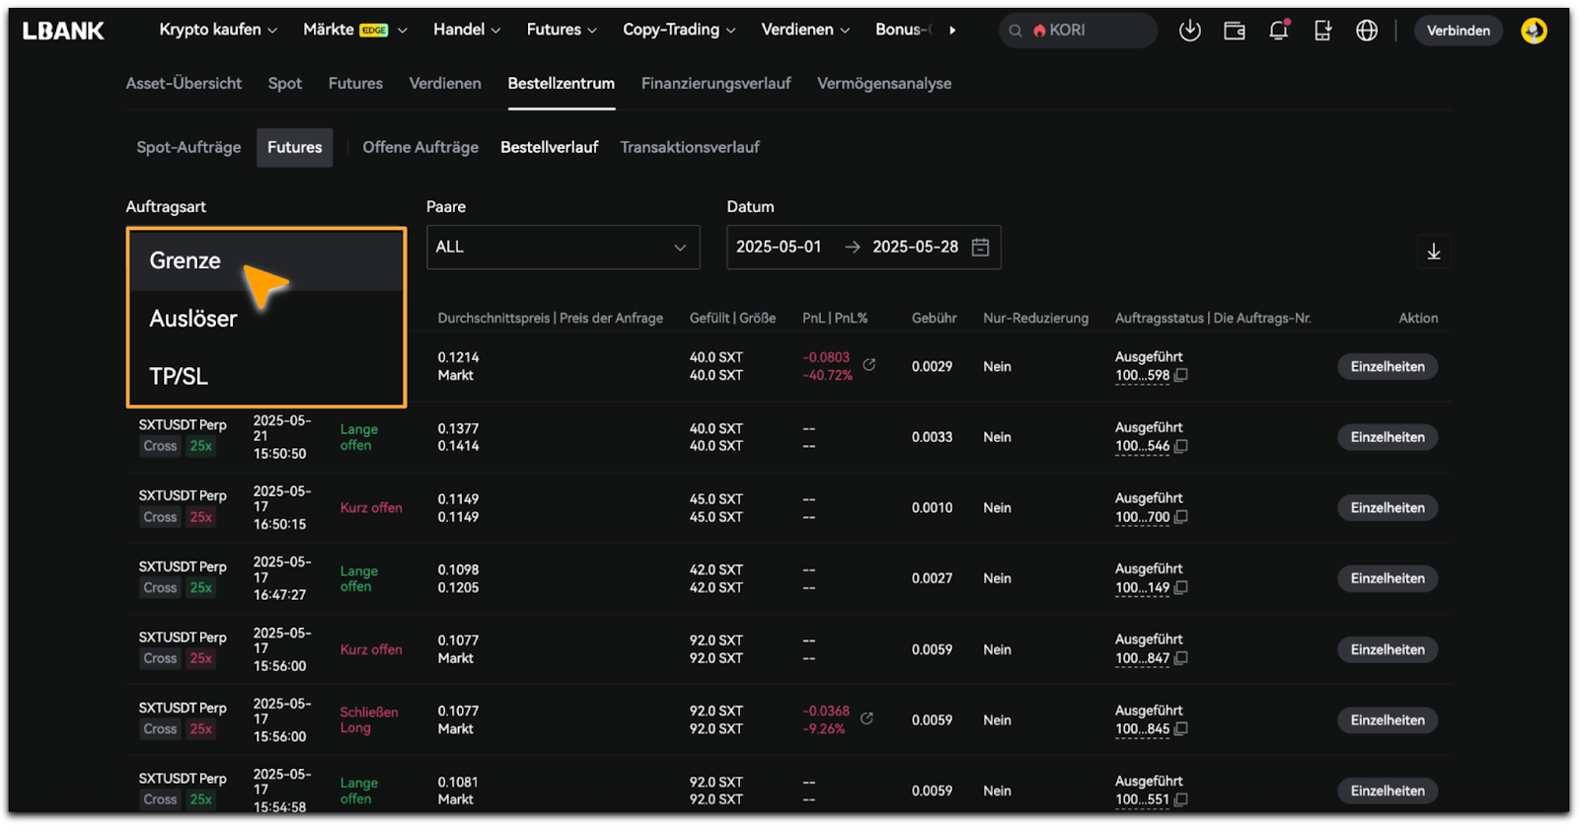The image size is (1579, 826).
Task: Open Einzelheiten for order 100...546
Action: coord(1387,437)
